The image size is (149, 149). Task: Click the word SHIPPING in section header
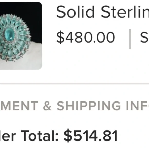tap(89, 106)
